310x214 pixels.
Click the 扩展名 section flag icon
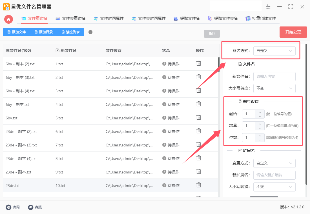click(240, 151)
